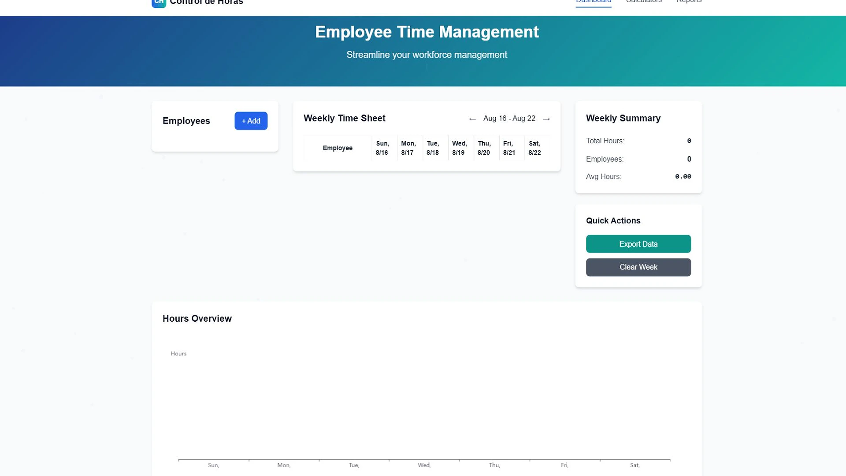Open the Dashboard tab
This screenshot has width=846, height=476.
[594, 2]
